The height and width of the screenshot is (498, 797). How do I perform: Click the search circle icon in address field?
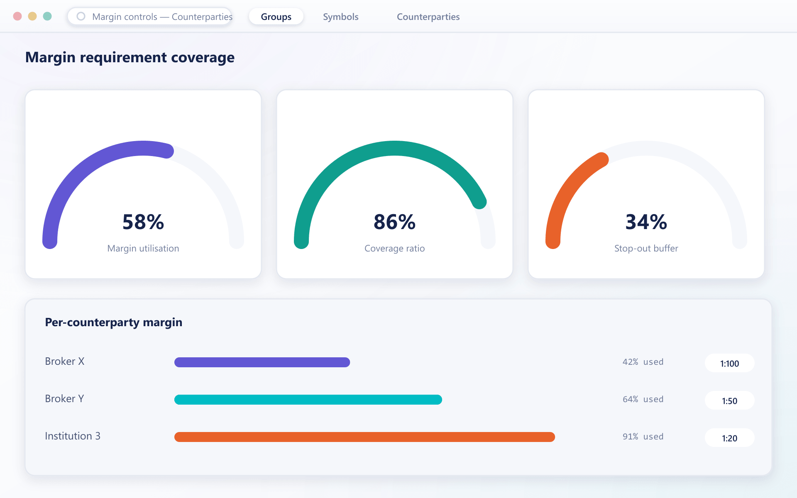point(81,16)
